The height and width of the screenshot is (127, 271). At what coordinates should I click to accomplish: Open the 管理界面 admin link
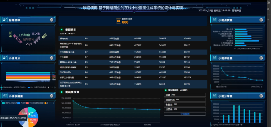click(236, 11)
